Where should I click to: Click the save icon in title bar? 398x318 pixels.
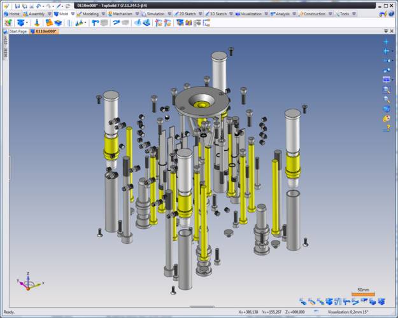tap(17, 5)
